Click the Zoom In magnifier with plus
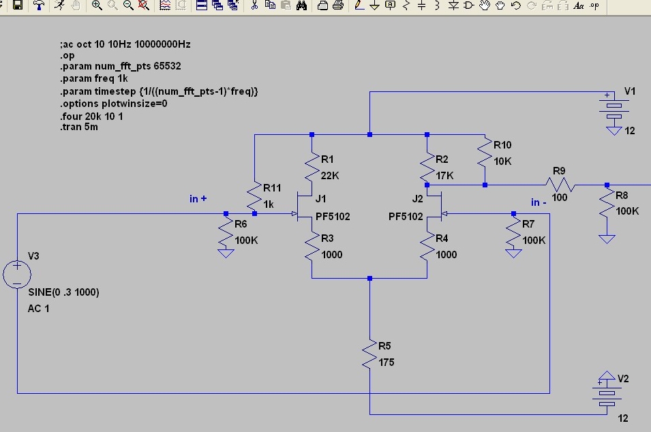 [97, 5]
